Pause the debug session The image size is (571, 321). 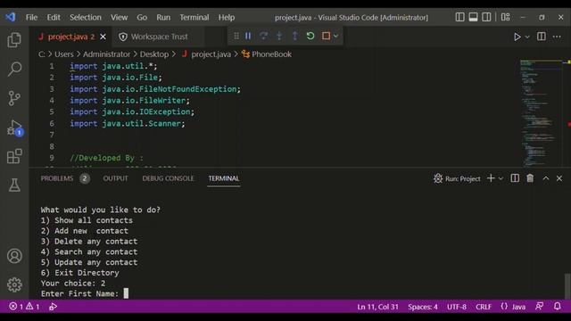pos(248,36)
